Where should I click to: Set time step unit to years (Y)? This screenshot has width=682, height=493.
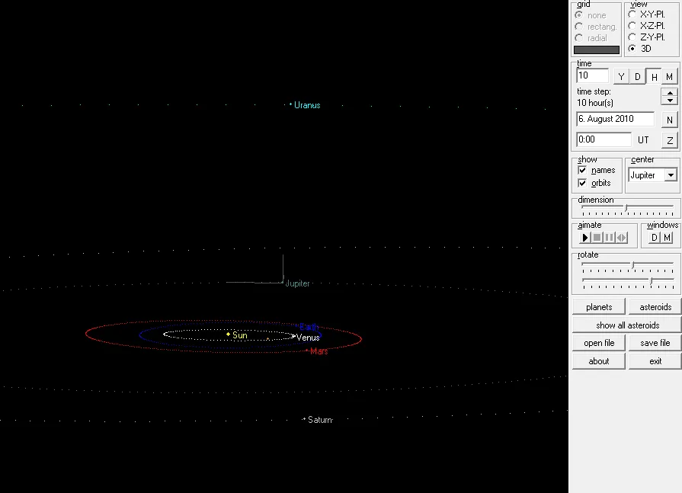(x=621, y=77)
